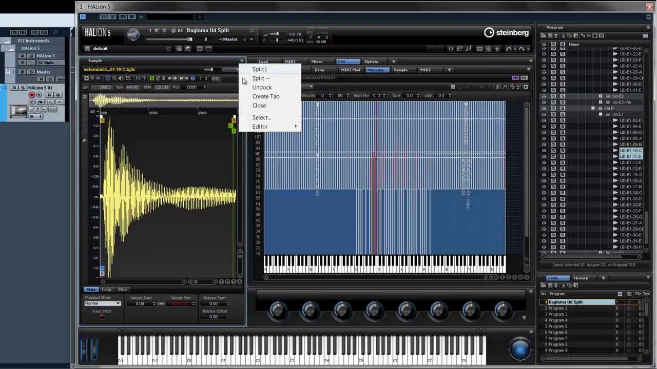
Task: Open the Program panel options arrow
Action: pyautogui.click(x=649, y=27)
